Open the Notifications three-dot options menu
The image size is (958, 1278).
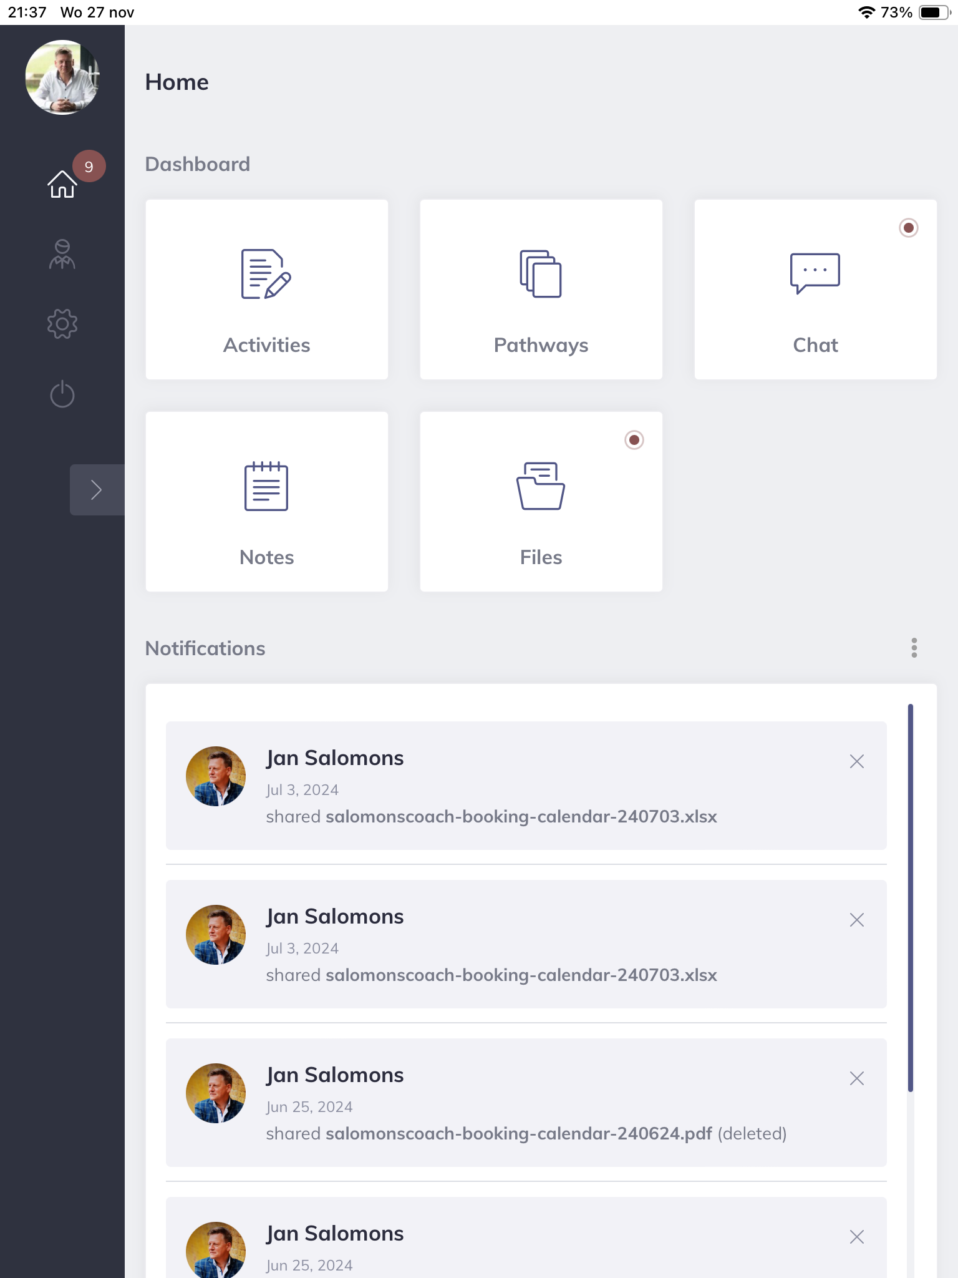(x=914, y=648)
